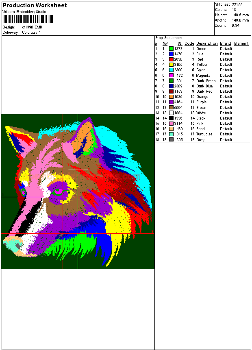The height and width of the screenshot is (350, 252).
Task: Click the Dark Red description text
Action: tap(204, 91)
